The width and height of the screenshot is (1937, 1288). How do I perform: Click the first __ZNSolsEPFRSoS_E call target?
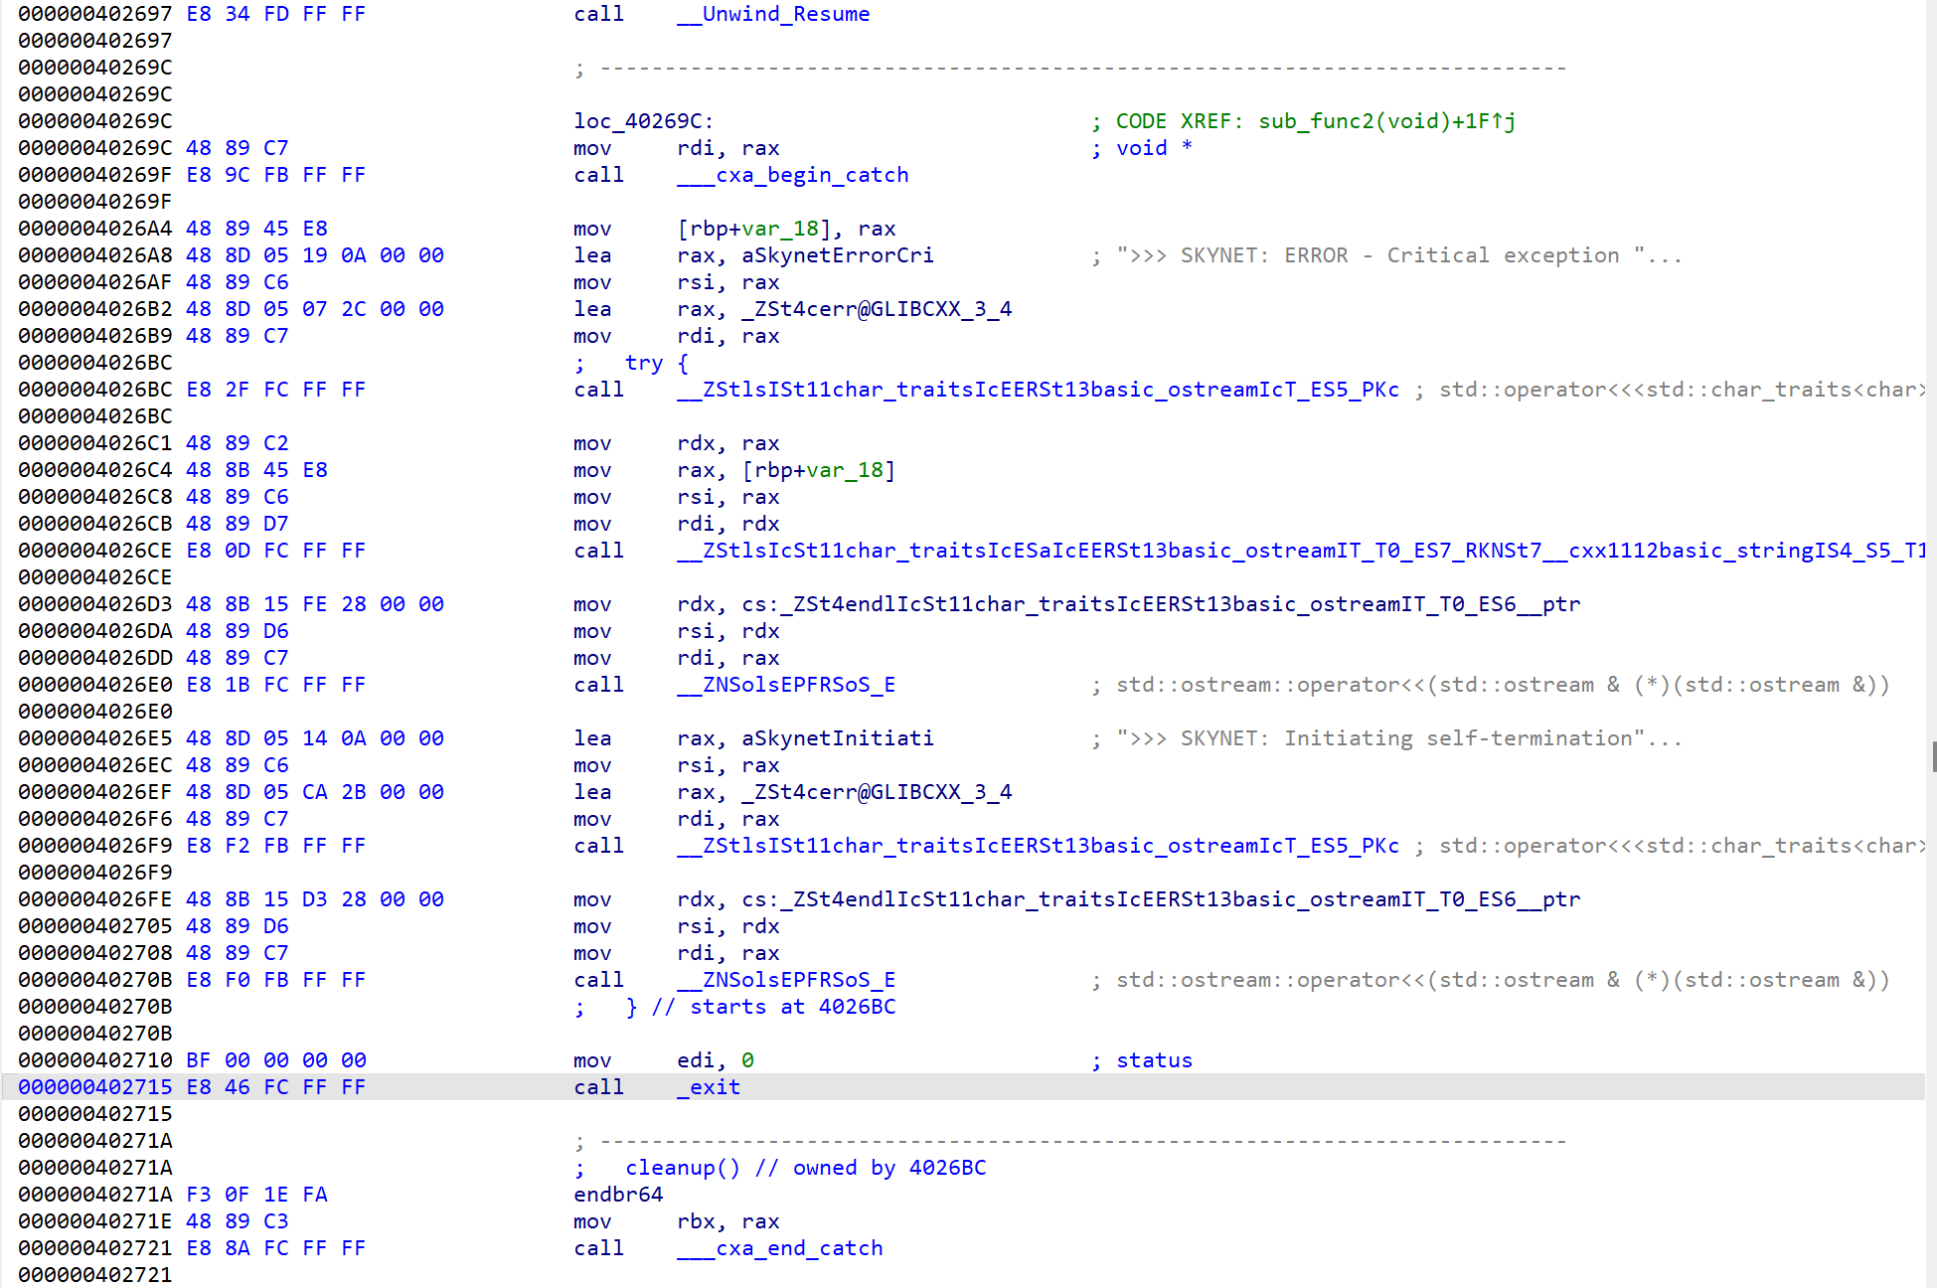[785, 685]
